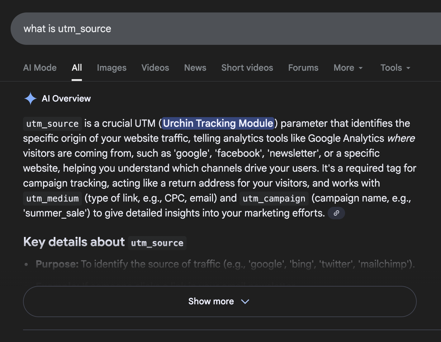The image size is (441, 342).
Task: Click the source link chain icon
Action: pos(336,213)
